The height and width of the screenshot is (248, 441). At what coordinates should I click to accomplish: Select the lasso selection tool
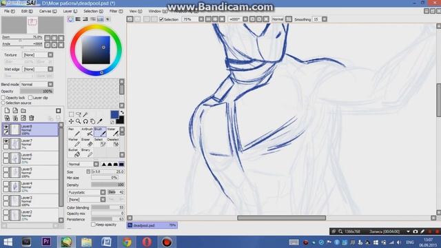(79, 114)
